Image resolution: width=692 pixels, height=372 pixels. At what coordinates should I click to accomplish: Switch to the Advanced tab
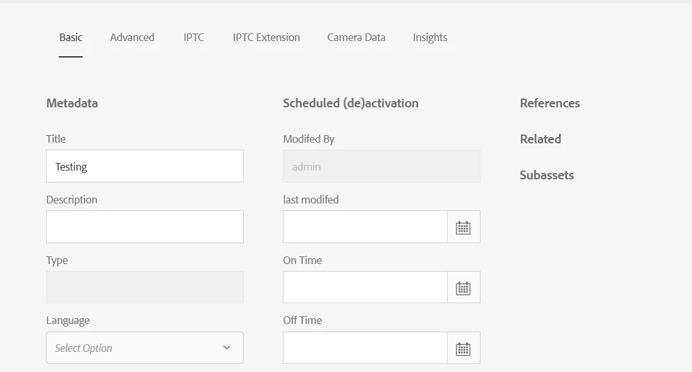[132, 38]
